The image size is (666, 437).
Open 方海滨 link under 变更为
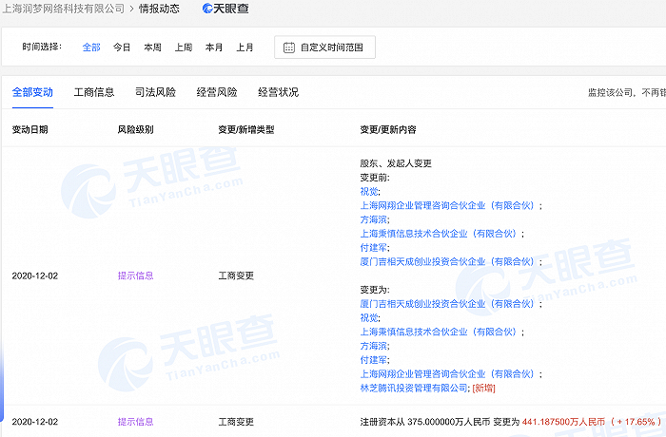pos(374,346)
